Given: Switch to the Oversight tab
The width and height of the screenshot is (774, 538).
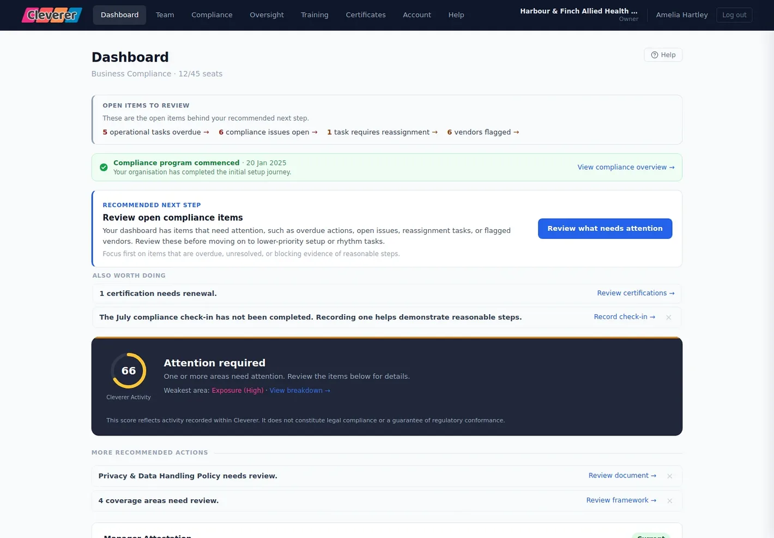Looking at the screenshot, I should tap(267, 15).
